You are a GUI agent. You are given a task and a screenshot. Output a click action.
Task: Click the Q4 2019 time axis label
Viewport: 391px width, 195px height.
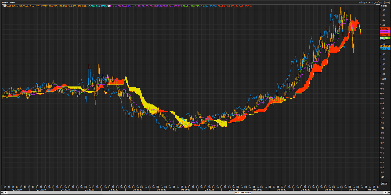tap(65, 190)
